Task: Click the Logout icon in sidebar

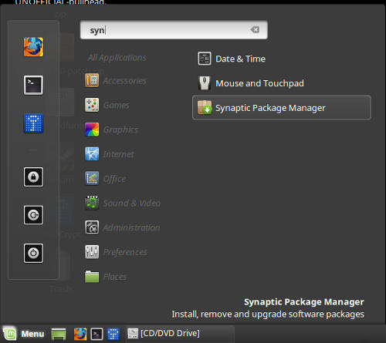Action: click(x=33, y=215)
